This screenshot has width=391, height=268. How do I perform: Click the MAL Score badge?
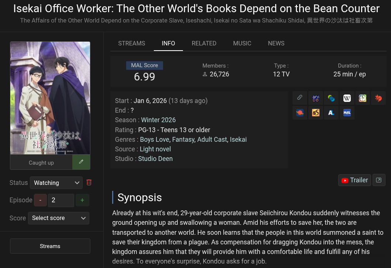pos(144,65)
